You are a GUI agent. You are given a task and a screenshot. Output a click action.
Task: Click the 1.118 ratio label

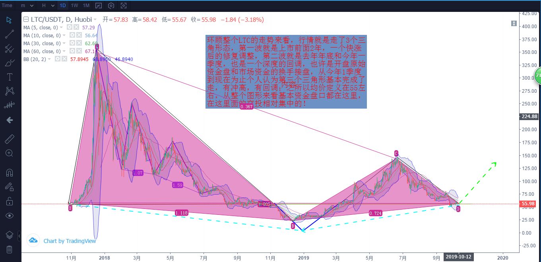pyautogui.click(x=181, y=213)
